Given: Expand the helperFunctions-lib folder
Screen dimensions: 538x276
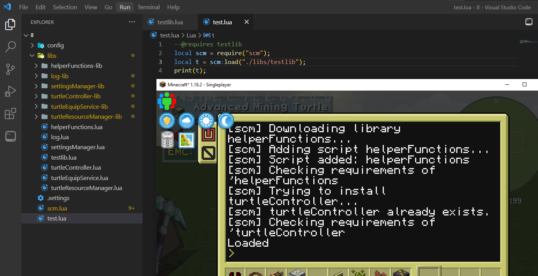Looking at the screenshot, I should pos(36,66).
